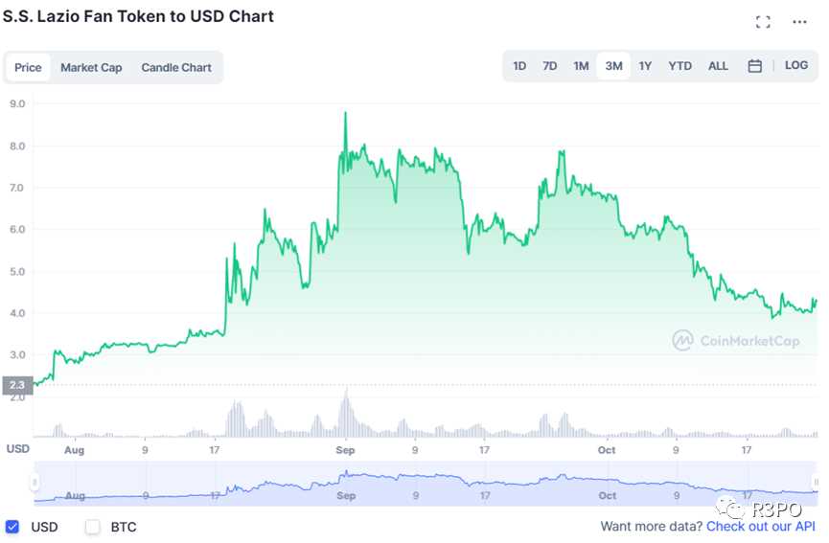The width and height of the screenshot is (829, 543).
Task: Select the 7D time range
Action: 550,66
